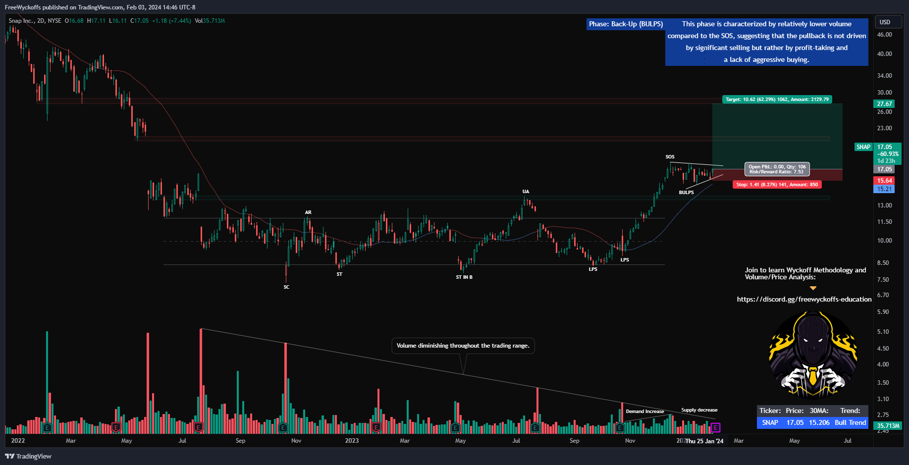This screenshot has width=909, height=465.
Task: Click the SNAP ticker tag on price scale
Action: point(863,147)
